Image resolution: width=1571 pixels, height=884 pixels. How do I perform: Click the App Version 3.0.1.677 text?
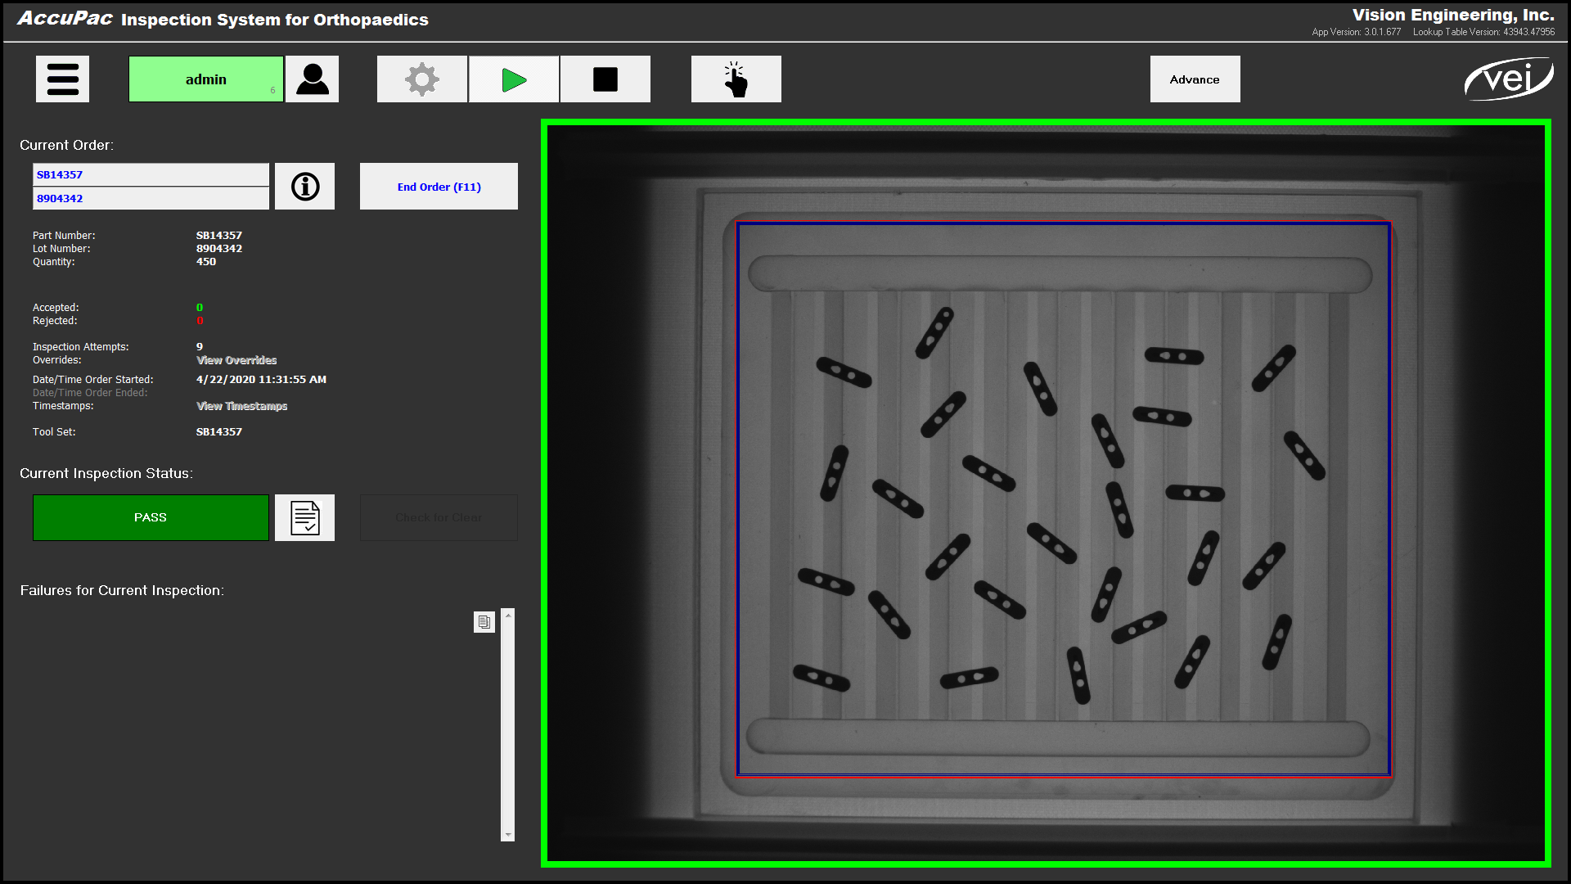pos(1357,32)
